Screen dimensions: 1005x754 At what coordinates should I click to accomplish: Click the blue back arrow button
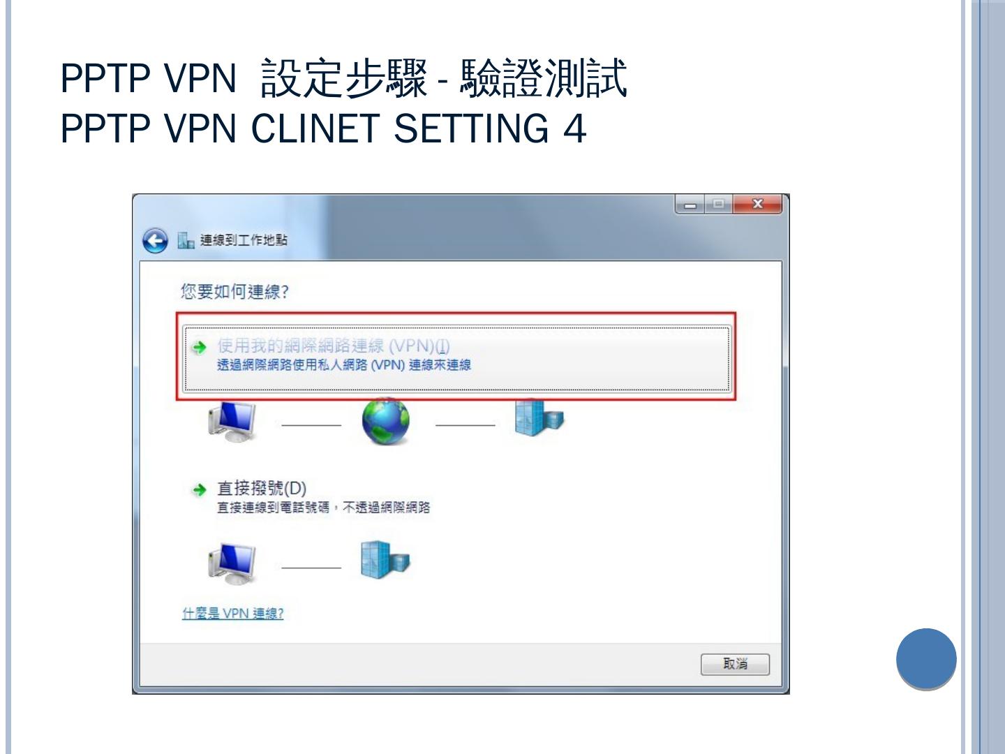coord(155,241)
